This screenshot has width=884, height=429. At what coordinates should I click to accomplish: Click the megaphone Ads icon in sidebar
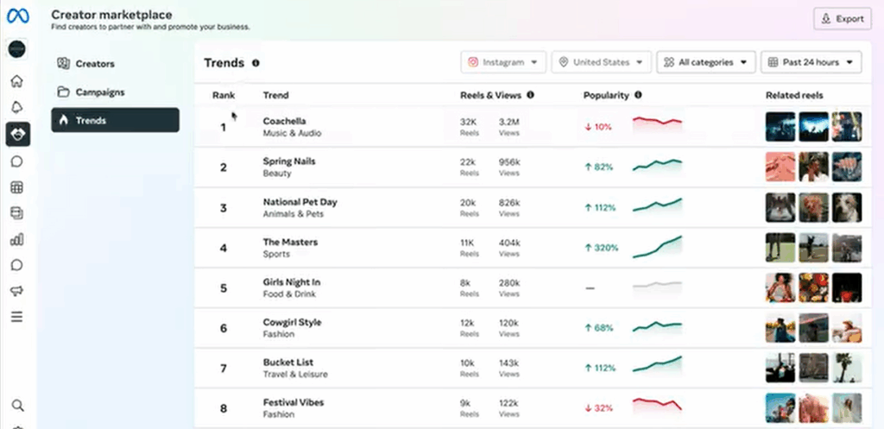16,291
